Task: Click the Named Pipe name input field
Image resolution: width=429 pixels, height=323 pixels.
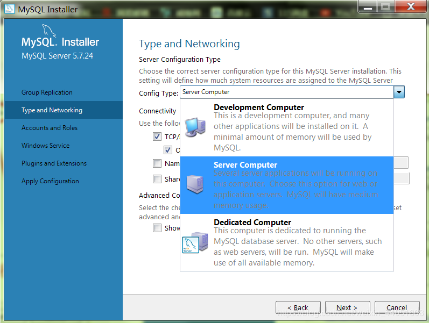Action: click(x=401, y=163)
